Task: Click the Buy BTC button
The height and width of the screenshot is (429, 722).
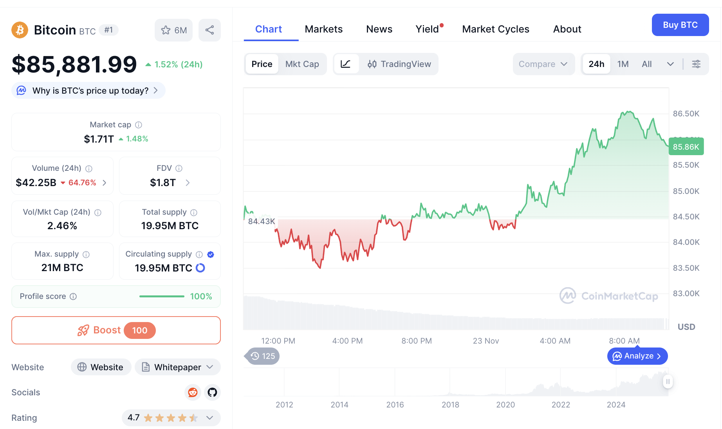Action: (680, 25)
